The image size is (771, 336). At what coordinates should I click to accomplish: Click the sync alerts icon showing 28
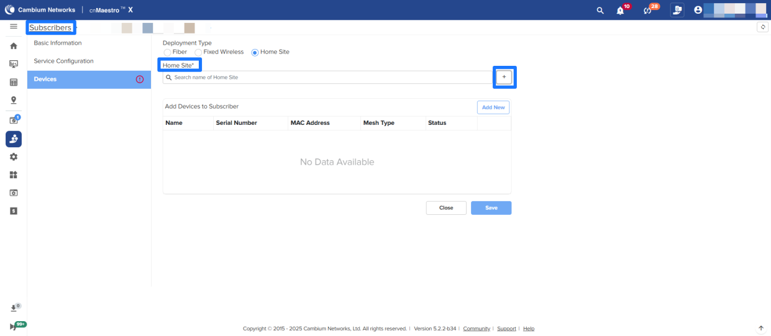tap(648, 11)
